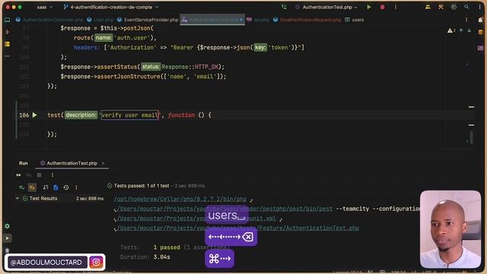Open Search Everywhere magnifier

click(466, 7)
